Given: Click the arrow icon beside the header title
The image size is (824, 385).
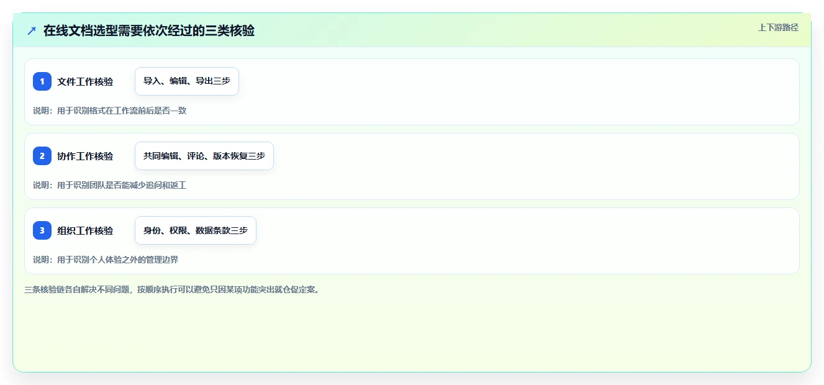Looking at the screenshot, I should point(32,31).
